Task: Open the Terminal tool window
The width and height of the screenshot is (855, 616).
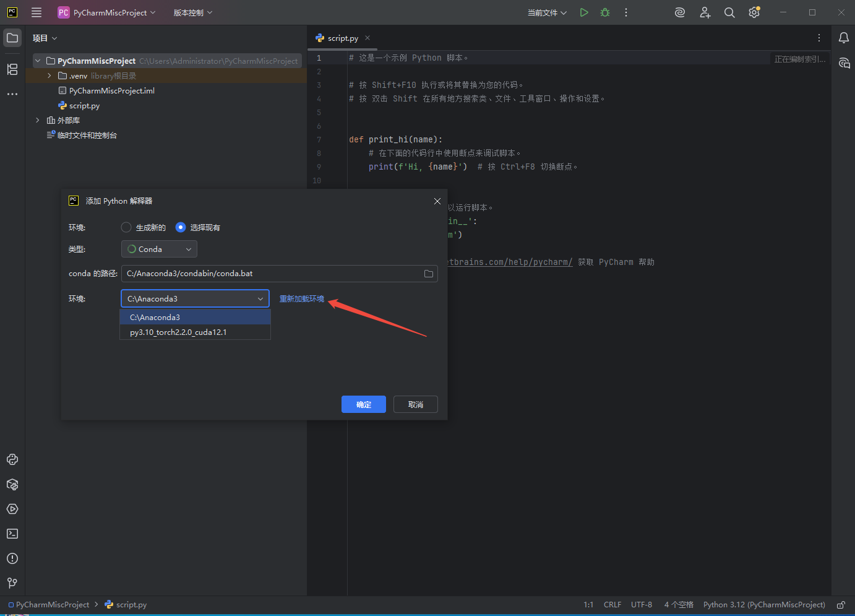Action: tap(12, 534)
